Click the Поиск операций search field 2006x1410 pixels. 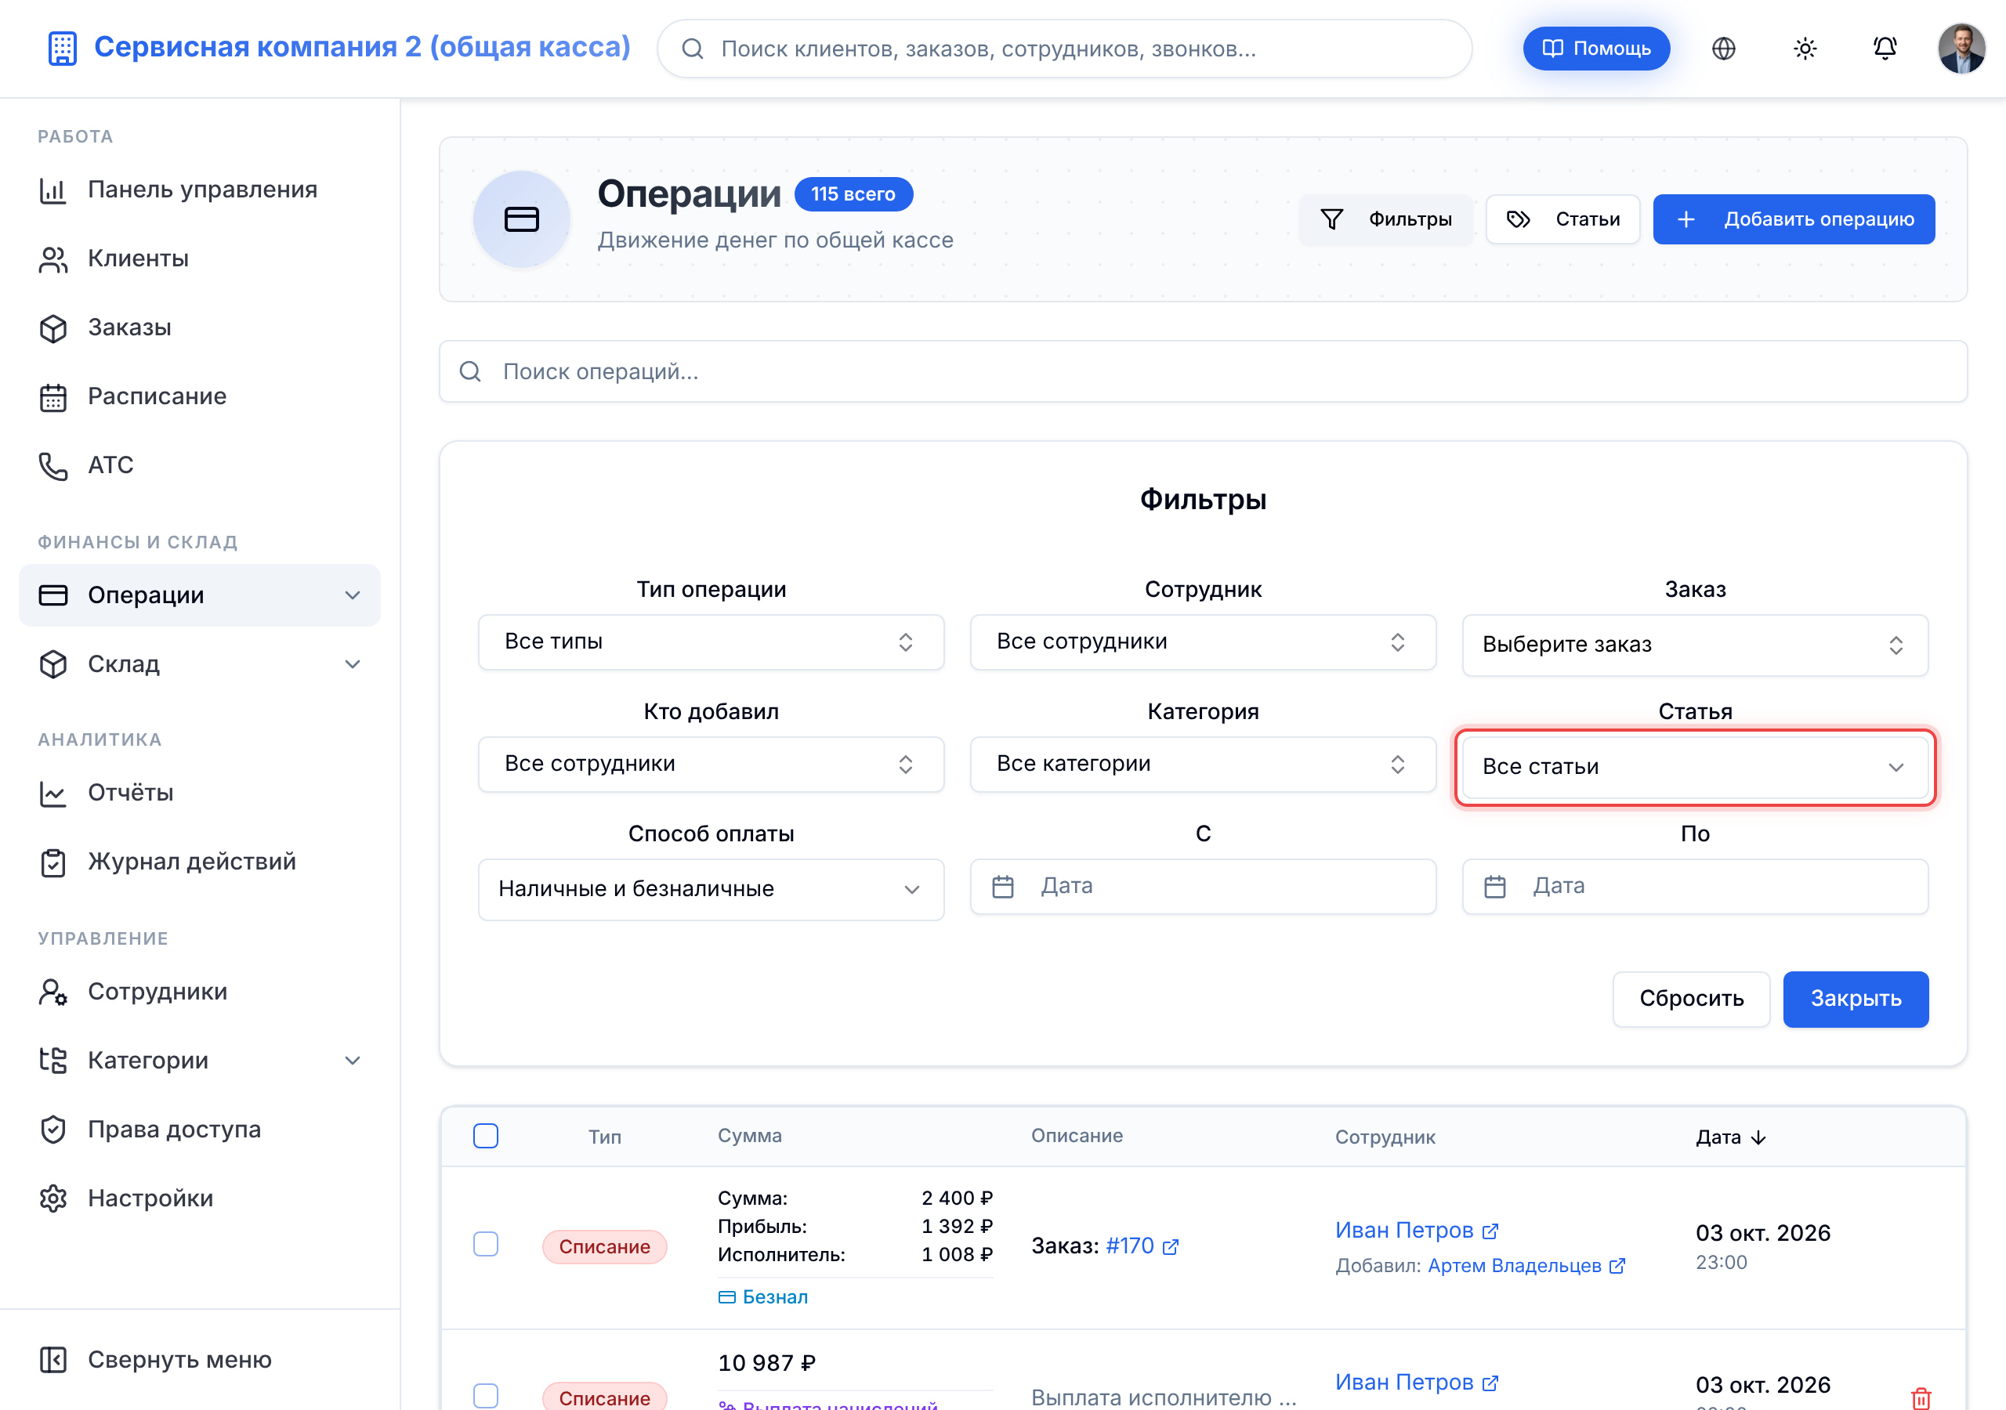tap(1202, 371)
